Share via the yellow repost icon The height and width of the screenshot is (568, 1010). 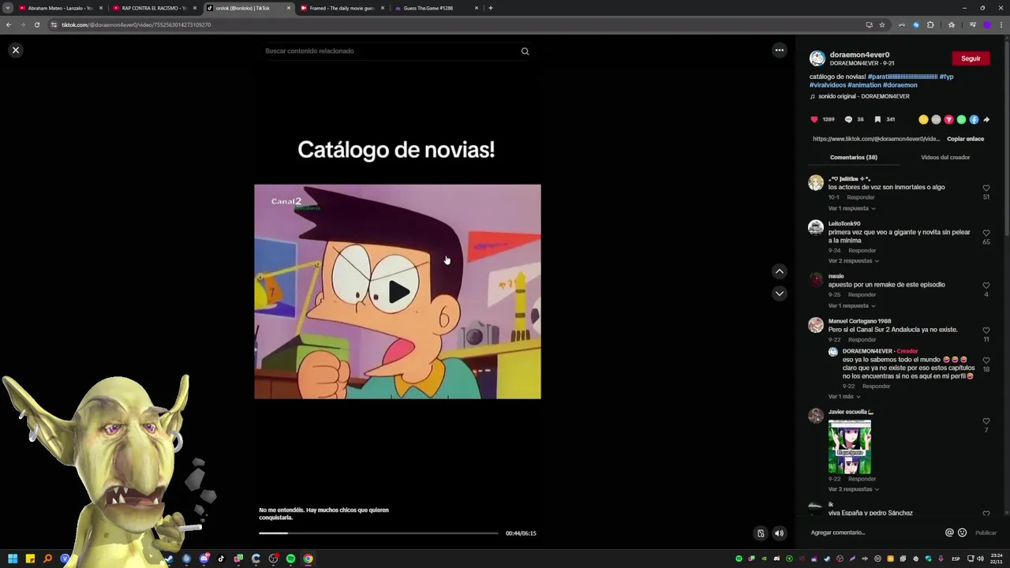(x=923, y=120)
